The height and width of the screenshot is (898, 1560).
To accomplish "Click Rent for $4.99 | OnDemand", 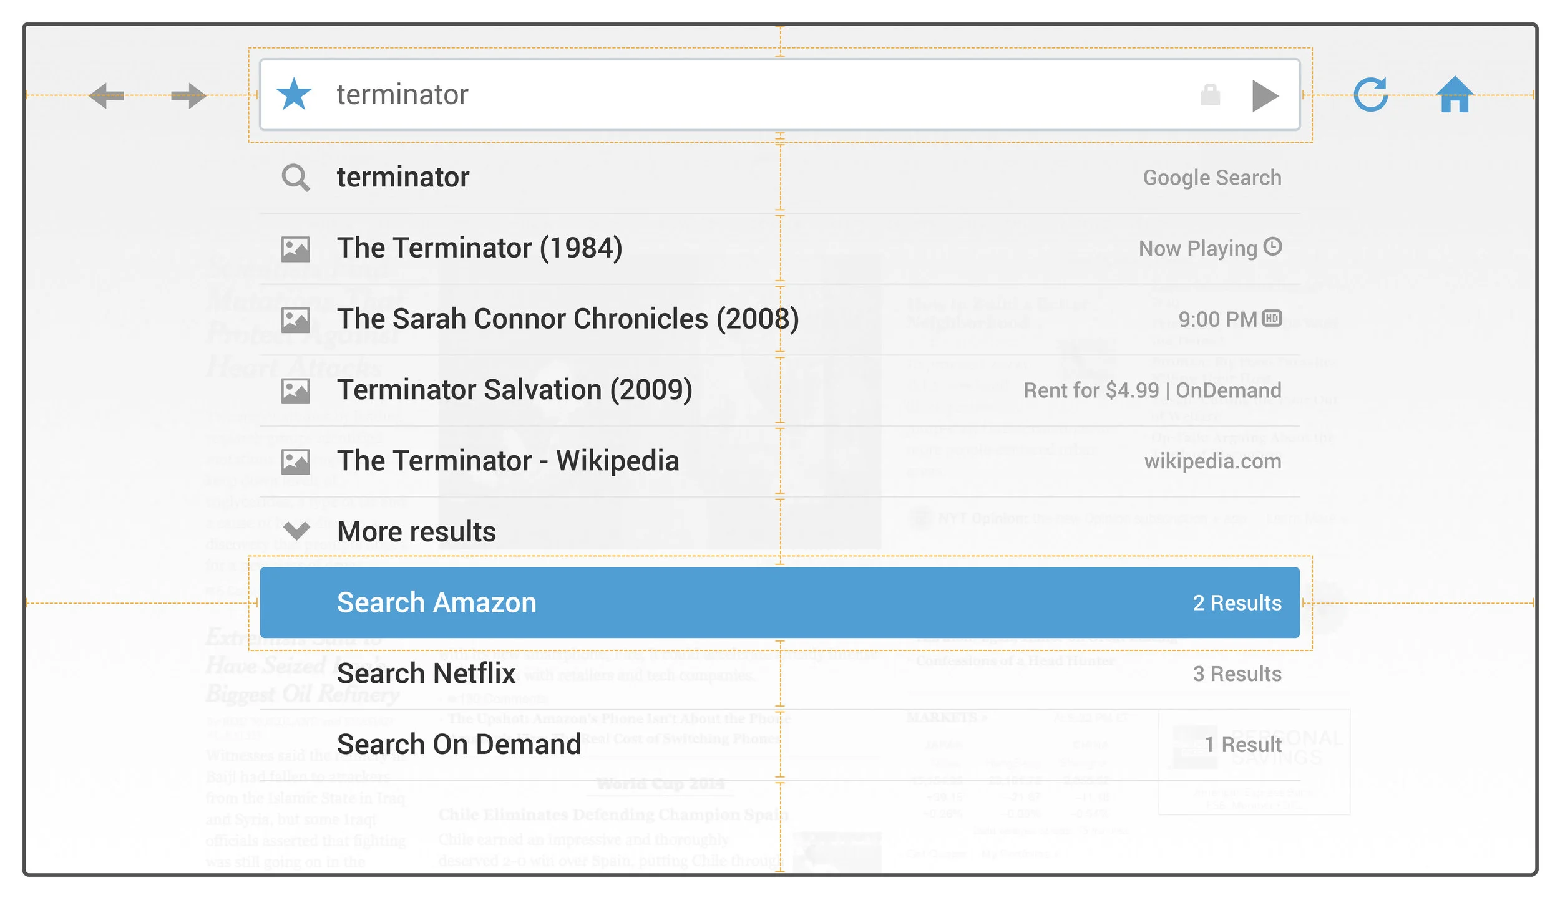I will tap(1153, 390).
